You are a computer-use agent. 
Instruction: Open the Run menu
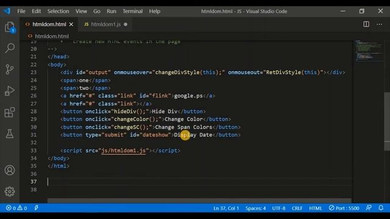112,11
